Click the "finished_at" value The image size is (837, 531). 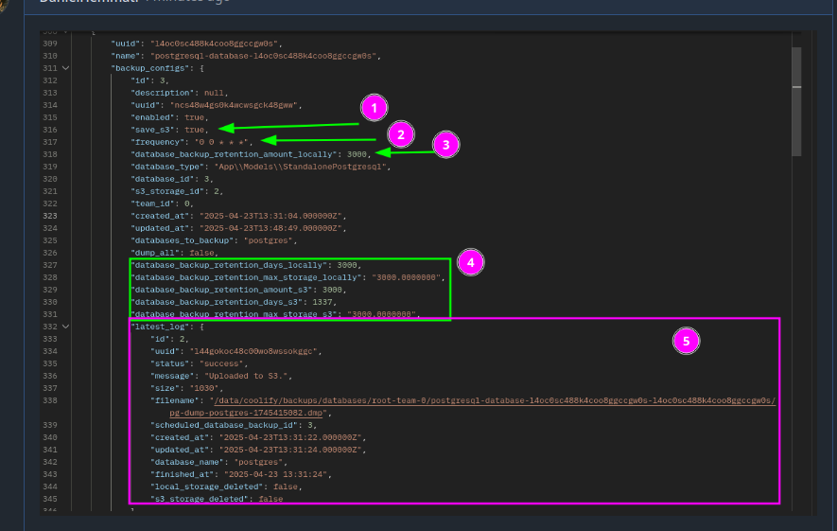pos(276,474)
